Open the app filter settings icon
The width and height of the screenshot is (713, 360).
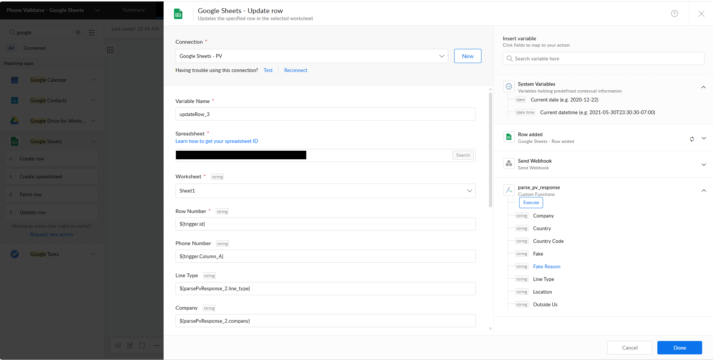click(x=92, y=33)
